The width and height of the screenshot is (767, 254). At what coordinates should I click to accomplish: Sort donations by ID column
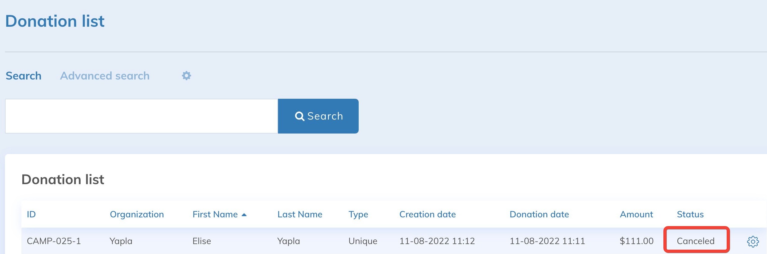pyautogui.click(x=31, y=214)
